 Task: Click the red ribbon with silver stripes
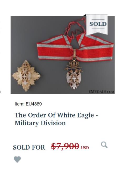[75, 48]
